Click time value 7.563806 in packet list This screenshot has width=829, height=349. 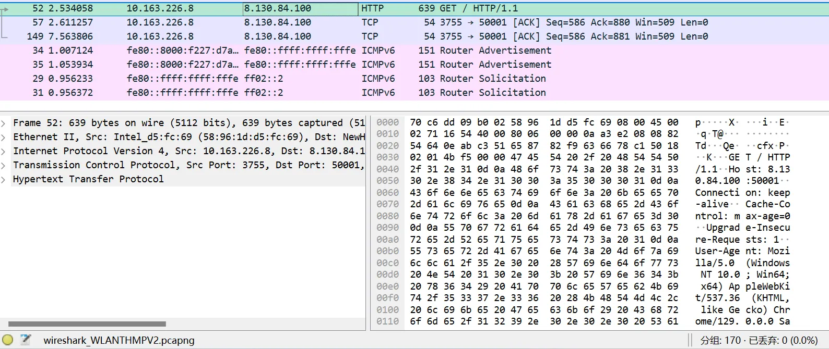pyautogui.click(x=70, y=36)
